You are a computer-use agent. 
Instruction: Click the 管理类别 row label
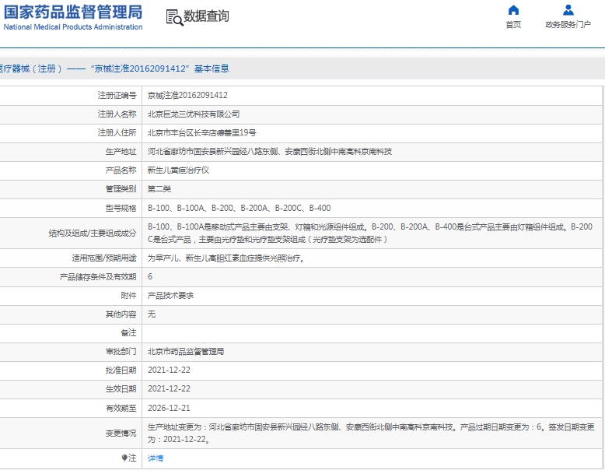pos(121,189)
